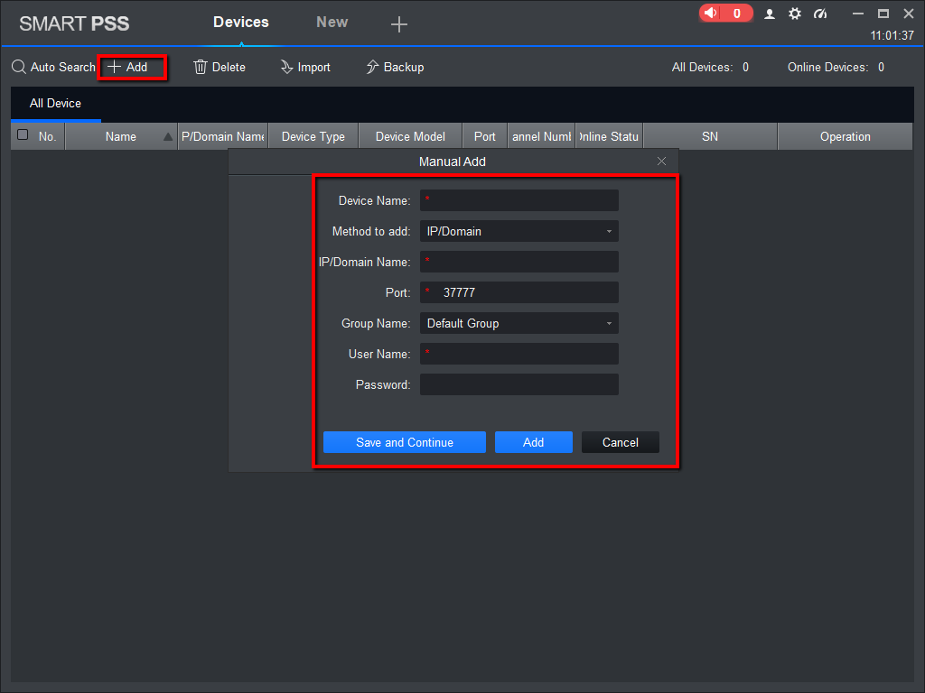
Task: Open a new tab with the plus icon
Action: [399, 24]
